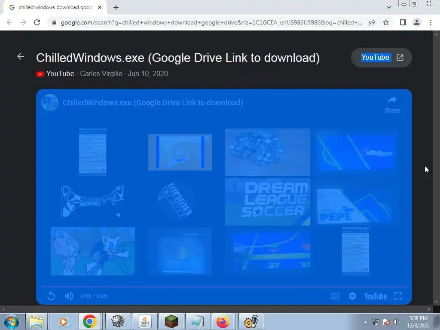Share this page from the address bar
Viewport: 440px width, 330px height.
[x=372, y=22]
